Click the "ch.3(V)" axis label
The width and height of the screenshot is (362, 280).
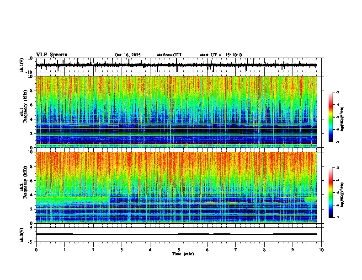pos(21,235)
